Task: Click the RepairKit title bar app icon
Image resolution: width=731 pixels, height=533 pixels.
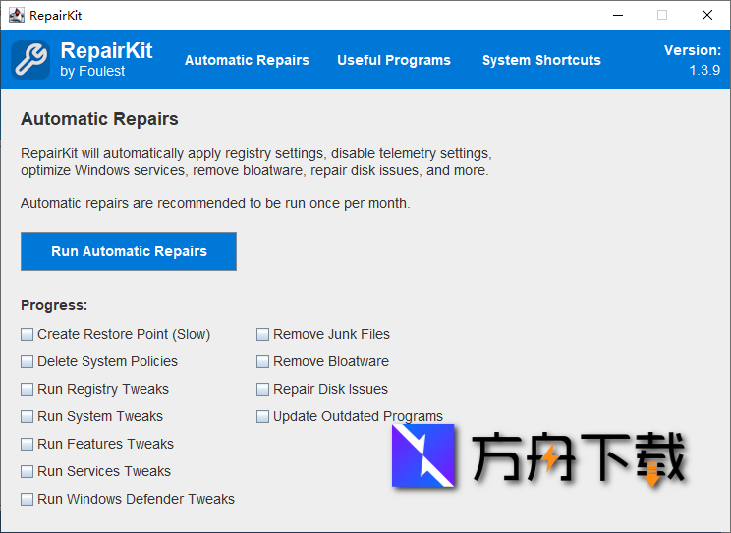Action: pyautogui.click(x=17, y=15)
